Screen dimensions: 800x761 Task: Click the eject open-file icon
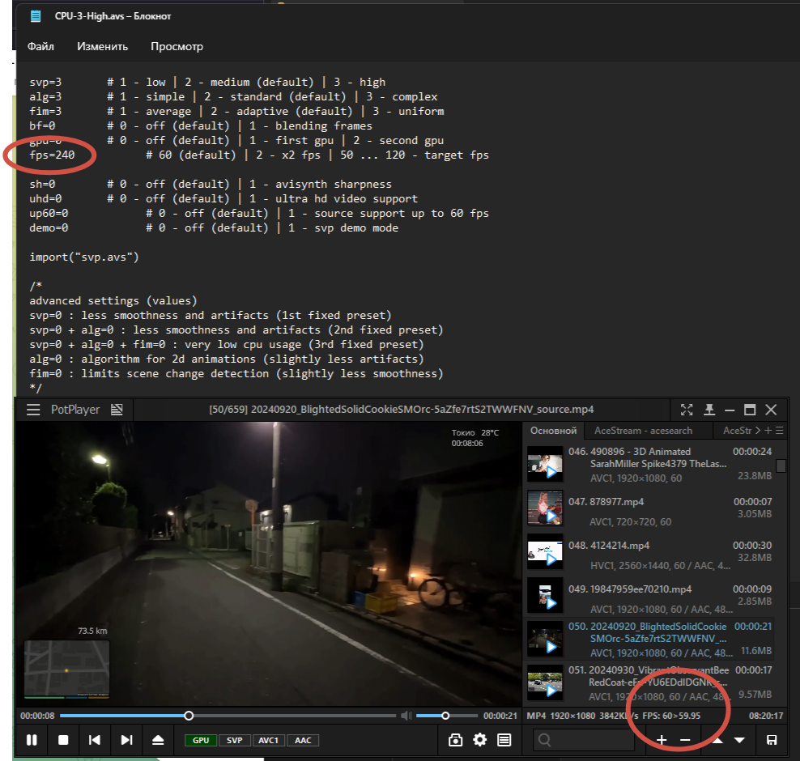pyautogui.click(x=158, y=740)
